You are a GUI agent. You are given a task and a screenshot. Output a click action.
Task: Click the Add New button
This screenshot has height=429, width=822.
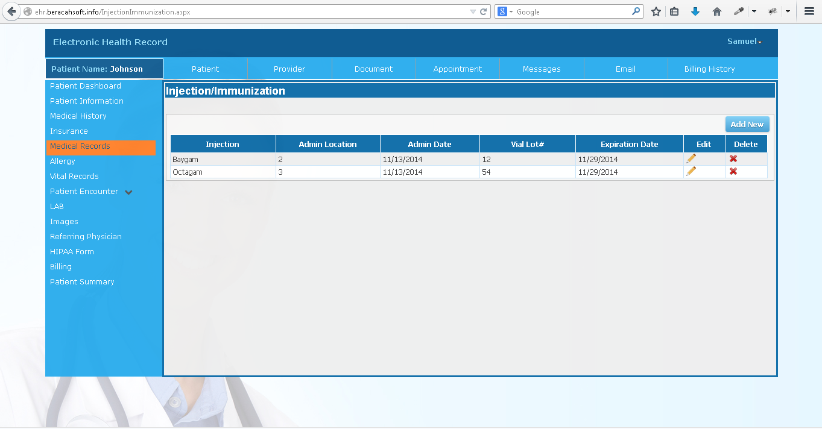747,124
